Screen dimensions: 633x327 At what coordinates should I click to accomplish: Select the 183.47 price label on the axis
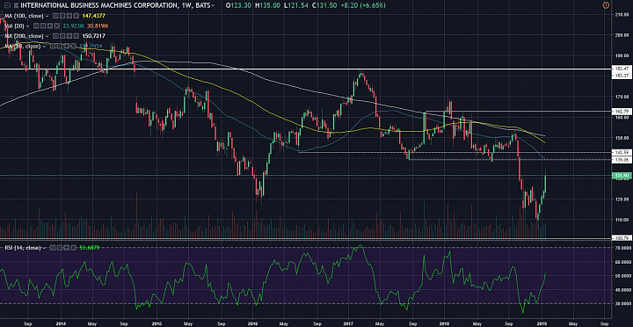[x=622, y=69]
